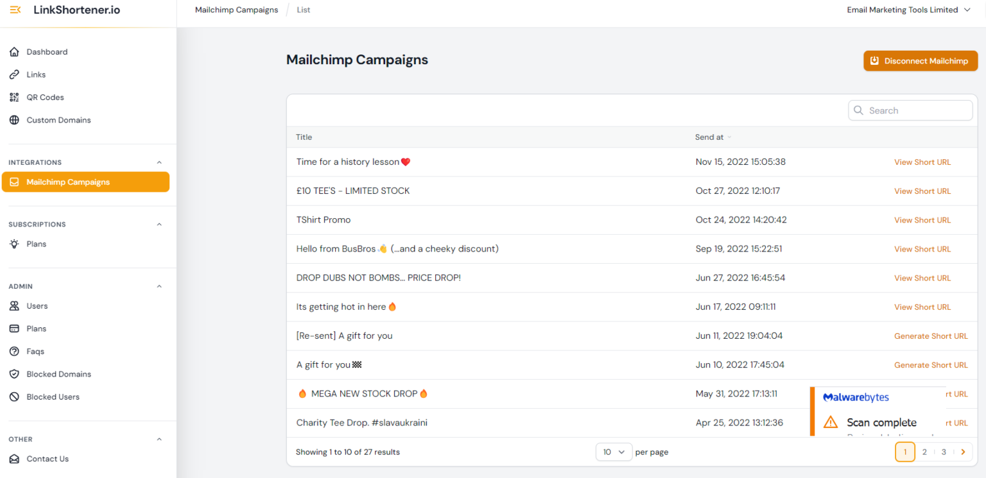Click the Contact Us envelope icon
Image resolution: width=986 pixels, height=478 pixels.
(14, 459)
